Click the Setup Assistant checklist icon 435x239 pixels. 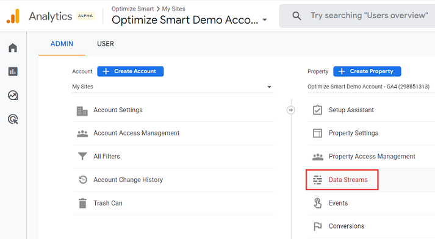[x=317, y=110]
